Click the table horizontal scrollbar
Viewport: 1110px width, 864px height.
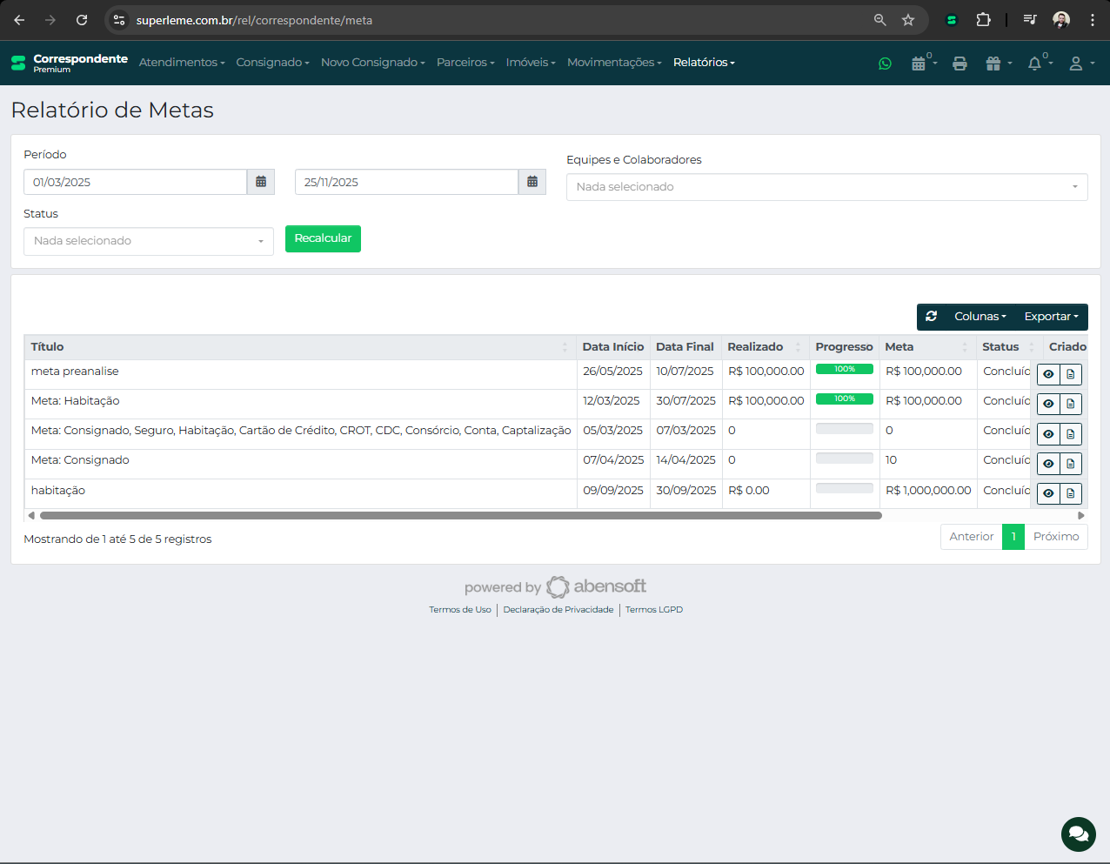pyautogui.click(x=461, y=515)
